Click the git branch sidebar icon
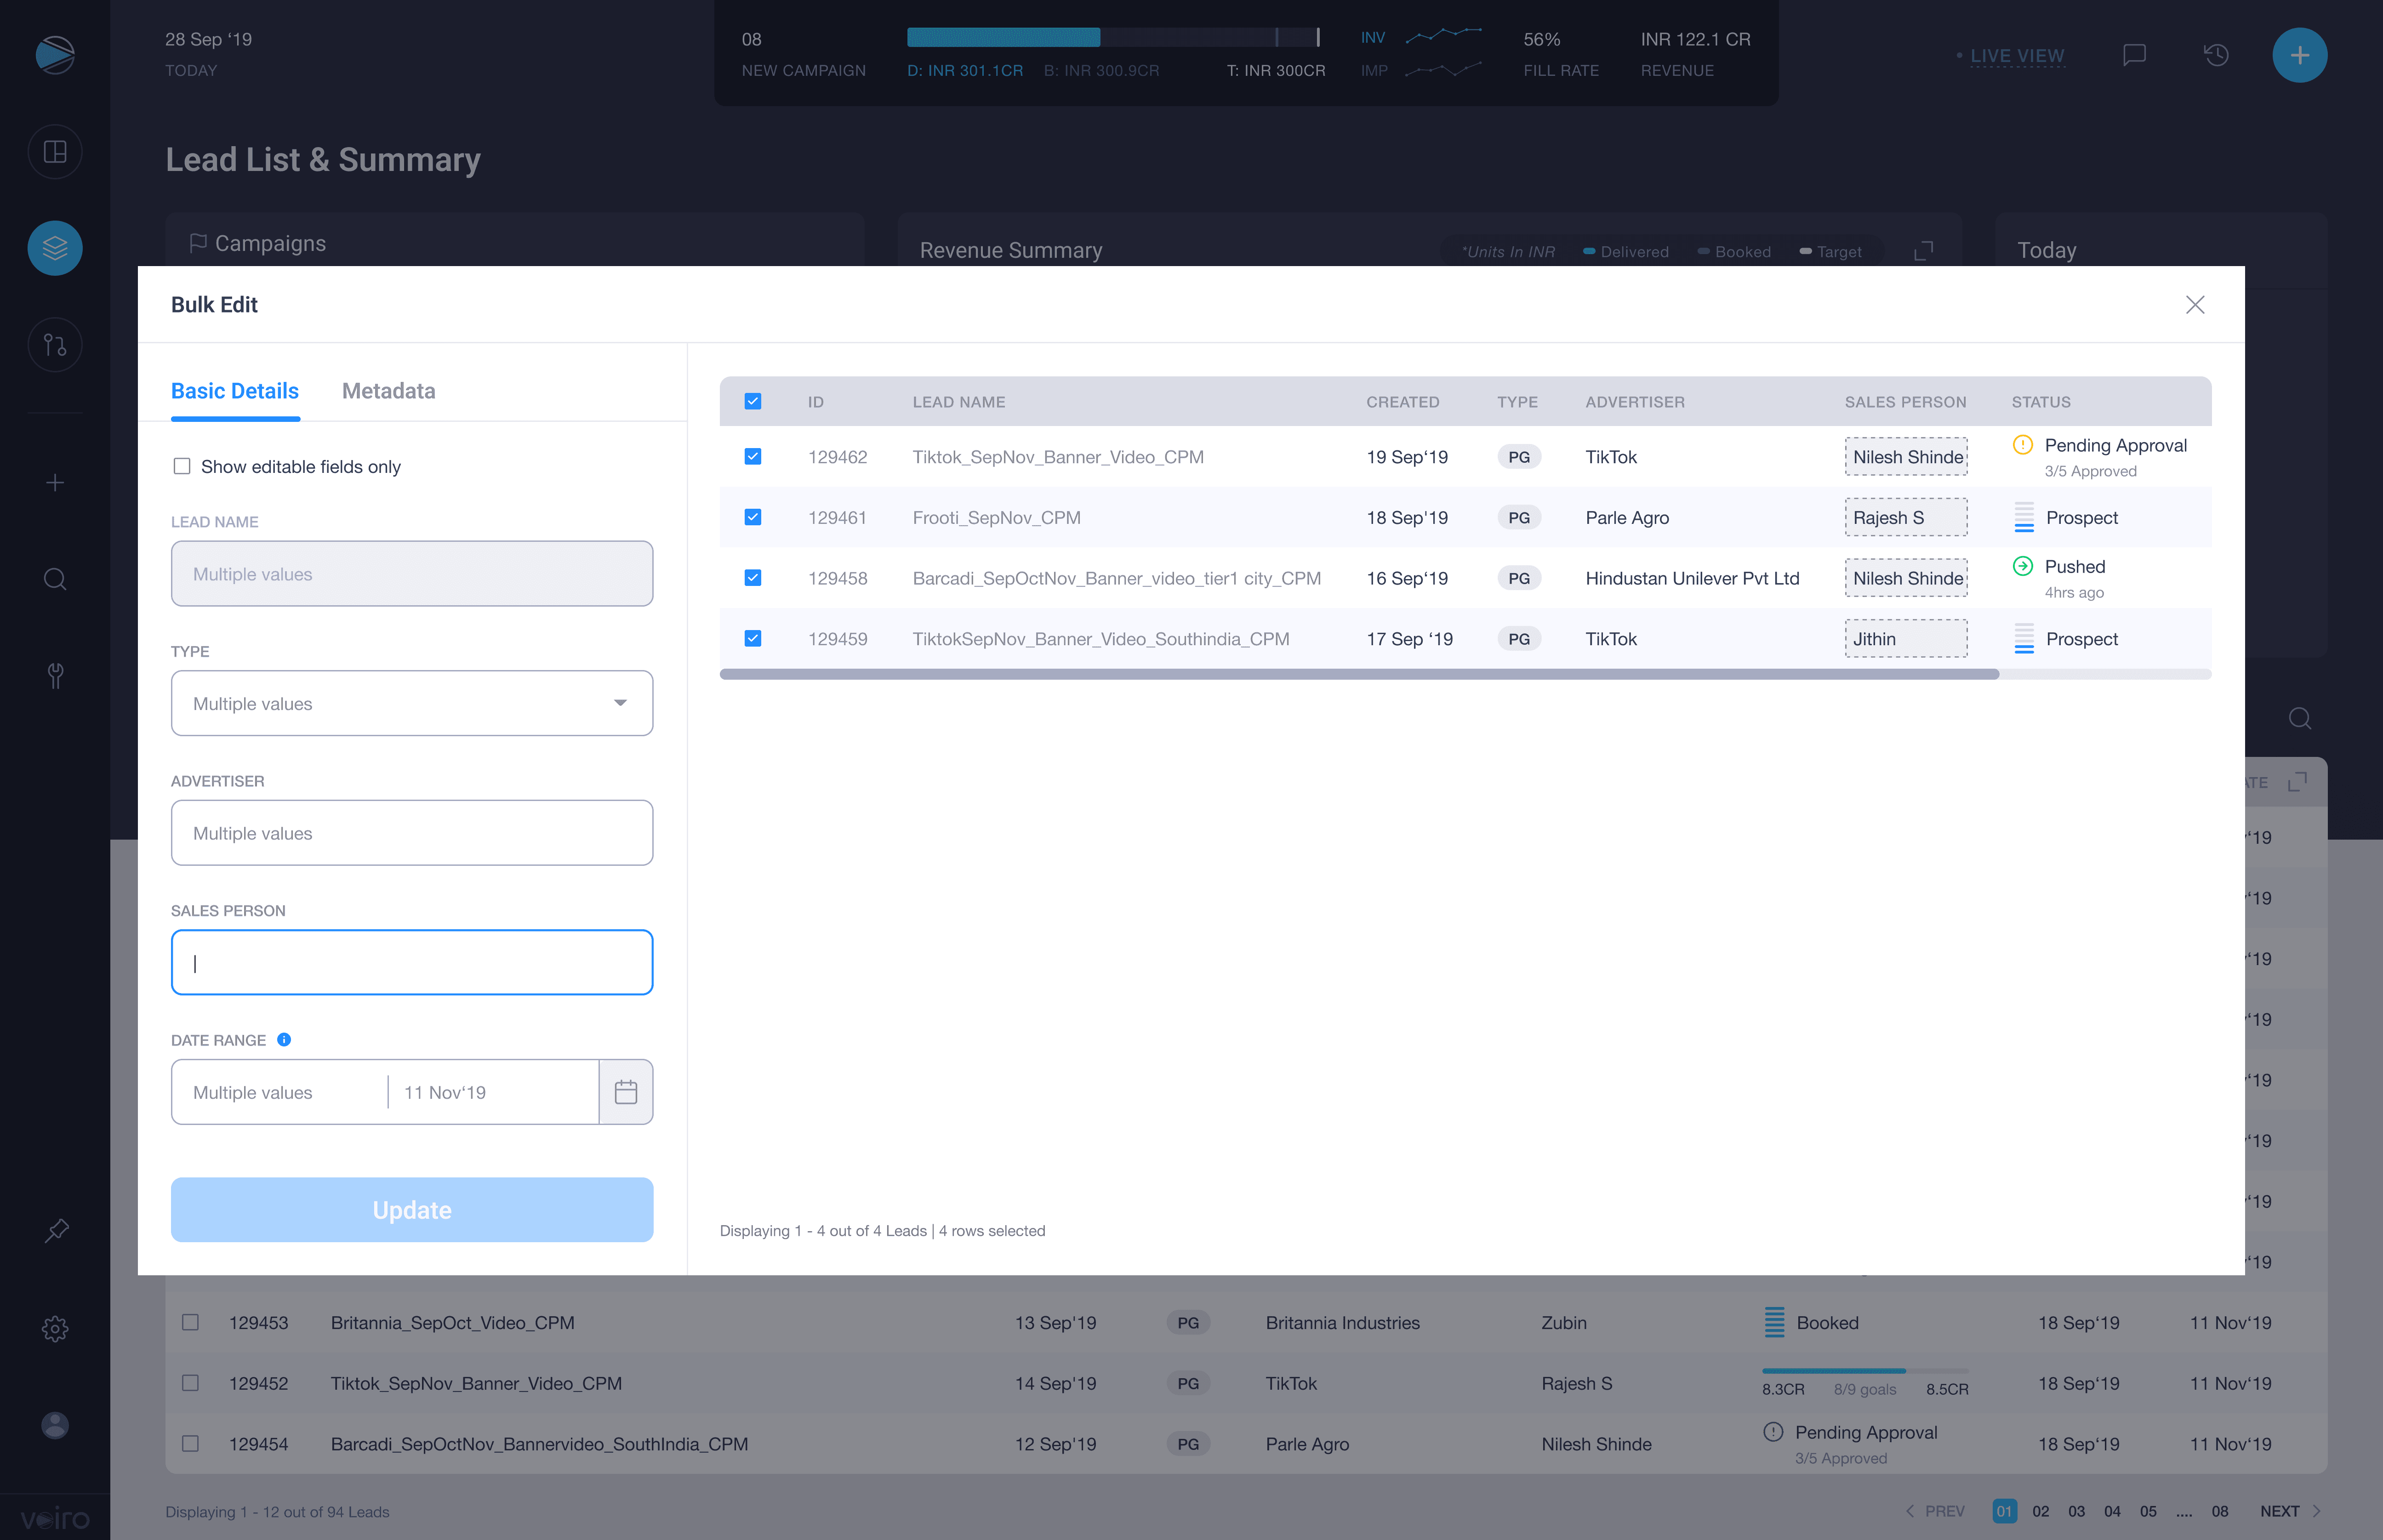 pos(55,345)
